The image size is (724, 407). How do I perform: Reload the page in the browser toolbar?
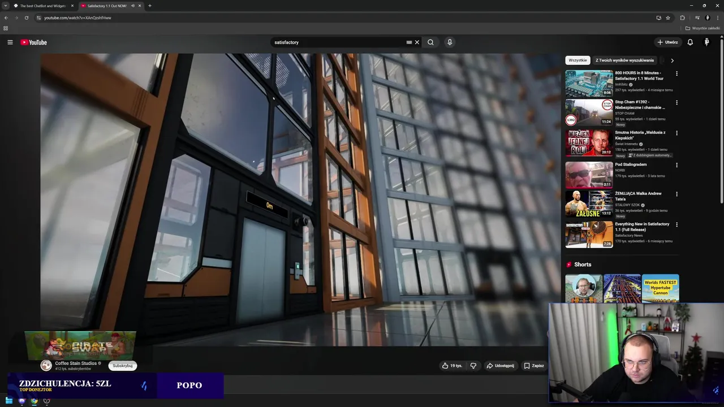pos(26,18)
